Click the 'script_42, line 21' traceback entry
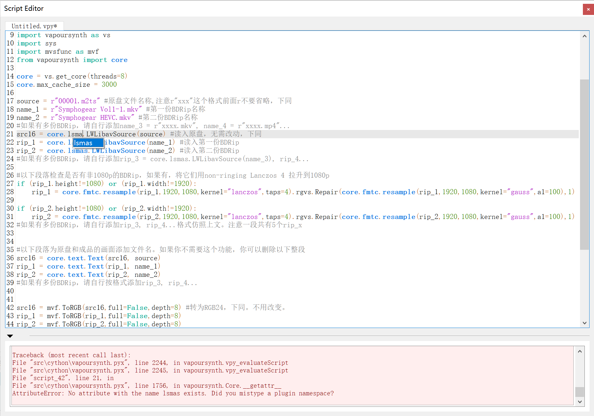The height and width of the screenshot is (416, 594). coord(63,378)
